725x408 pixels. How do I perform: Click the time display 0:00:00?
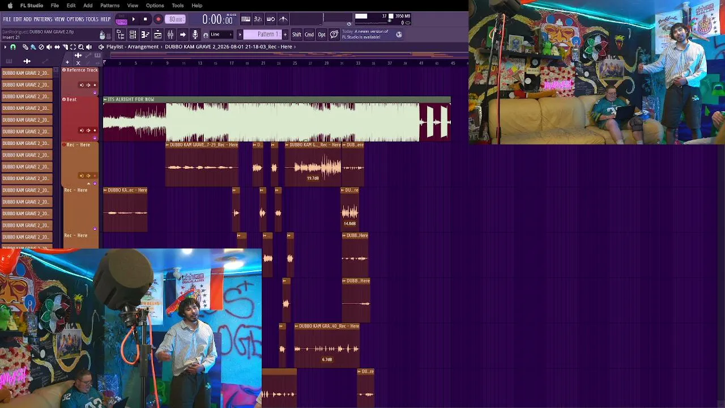coord(217,20)
